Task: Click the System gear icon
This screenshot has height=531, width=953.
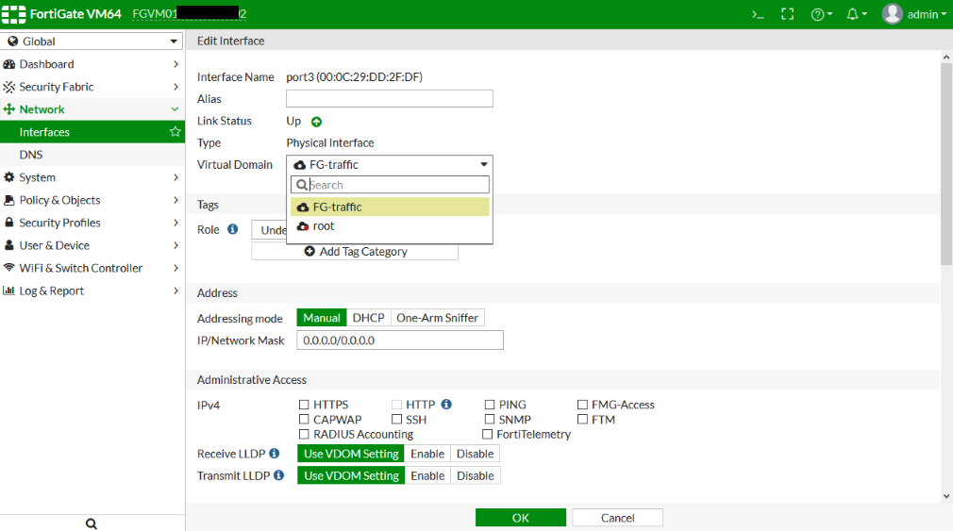Action: click(9, 176)
